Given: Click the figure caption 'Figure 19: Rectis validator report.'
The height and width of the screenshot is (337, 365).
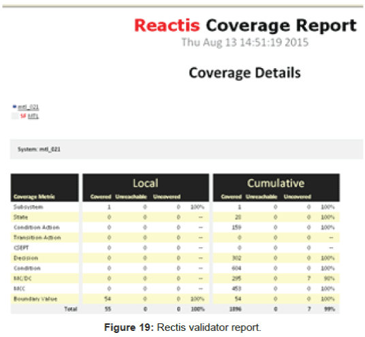Looking at the screenshot, I should [x=182, y=327].
